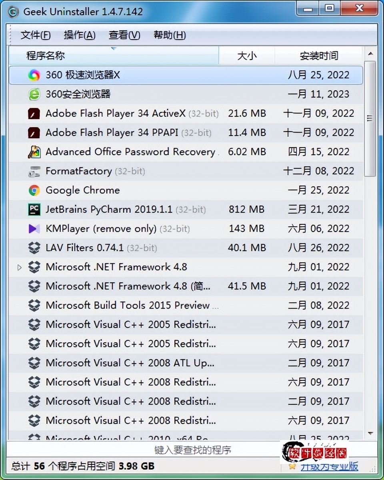The image size is (384, 480).
Task: Click status bar total 3.98 GB text
Action: [136, 466]
